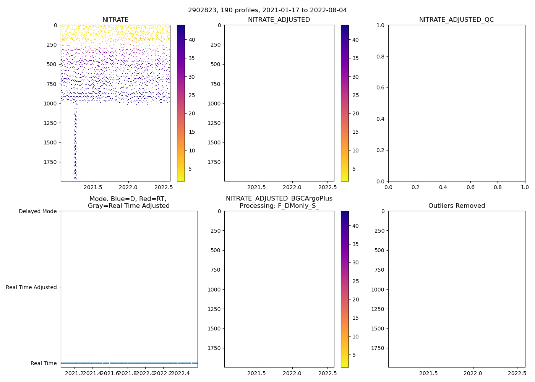Click the blue Real Time data line
Screen dimensions: 535x382
pyautogui.click(x=129, y=363)
